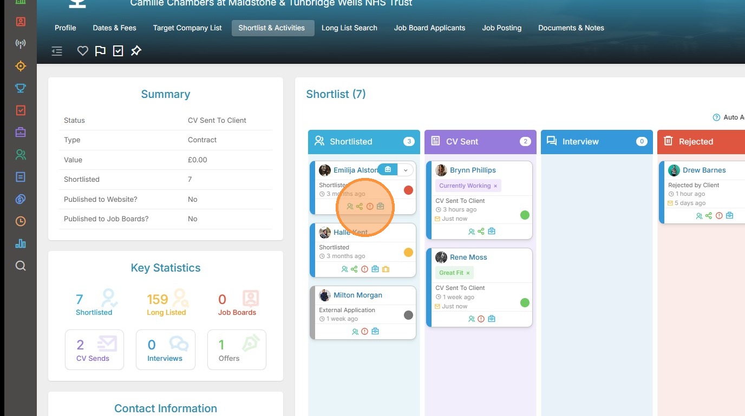The image size is (745, 416).
Task: Toggle the checkmark box icon in the toolbar
Action: 118,51
